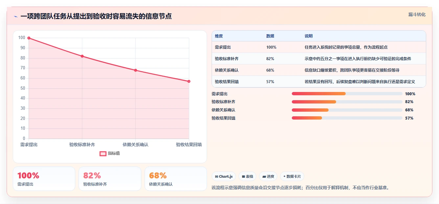
Task: Click the lightning icon beside the title
Action: [15, 16]
